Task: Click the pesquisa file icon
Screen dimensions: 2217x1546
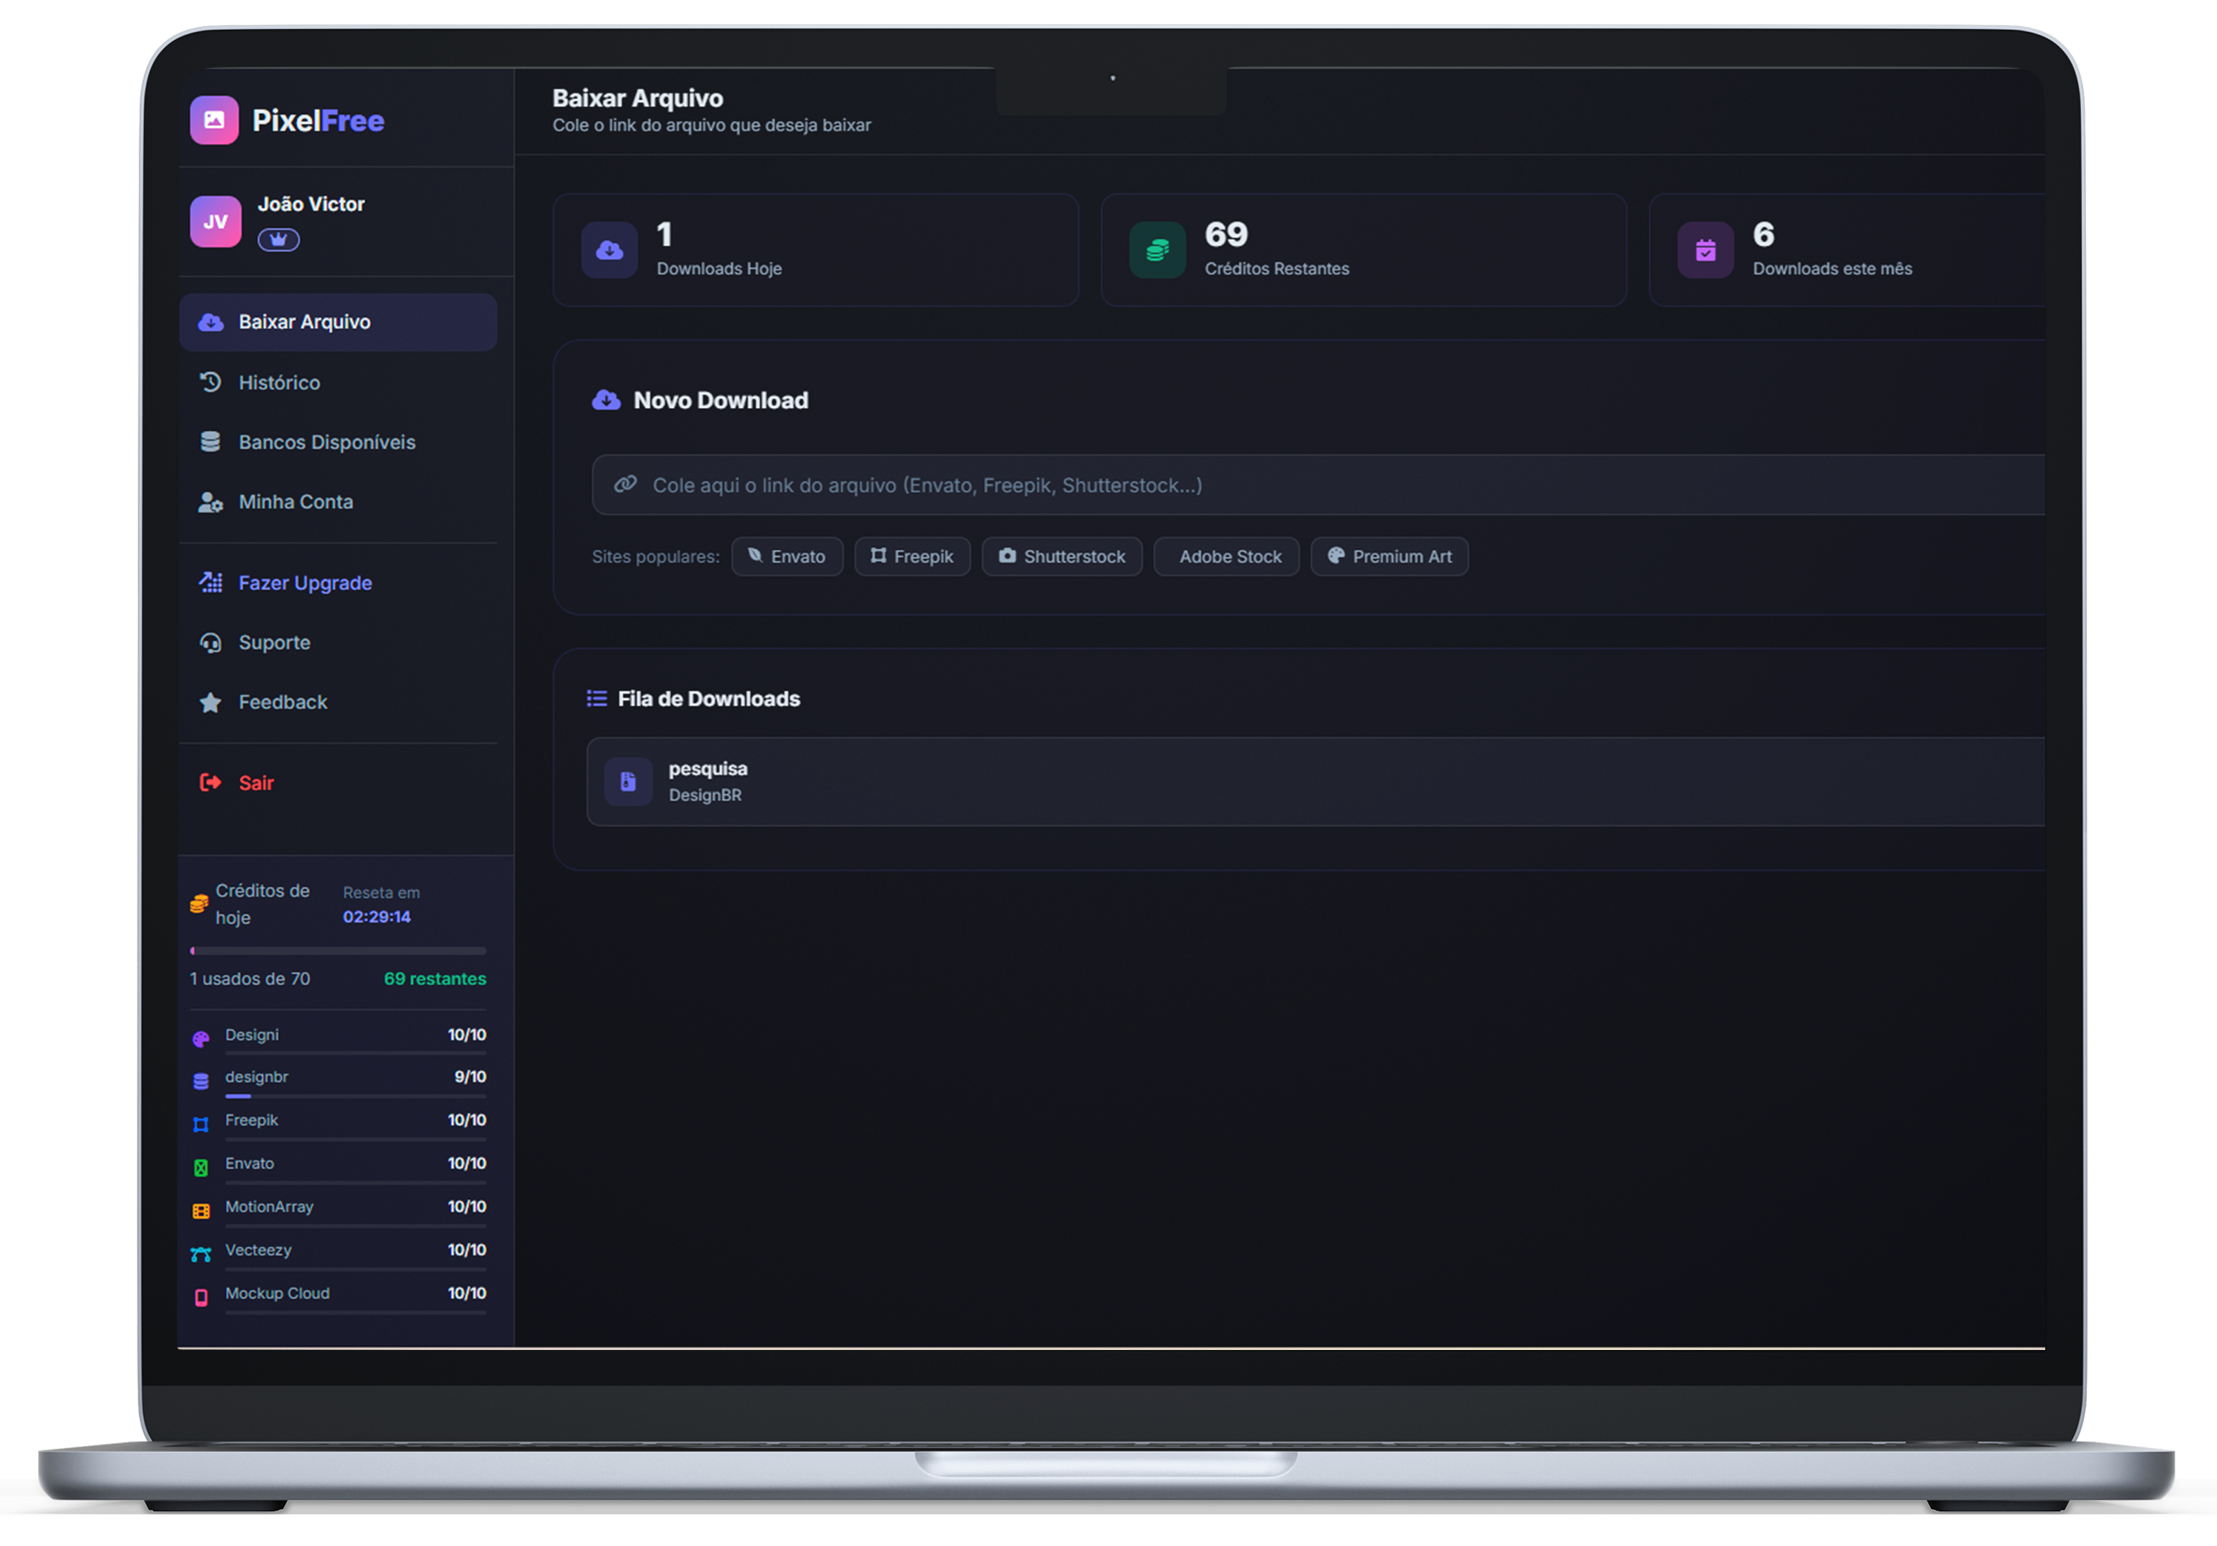Action: 628,781
